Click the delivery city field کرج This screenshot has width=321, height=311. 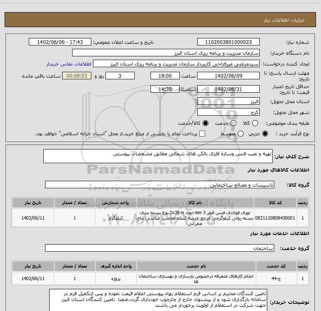[x=228, y=112]
